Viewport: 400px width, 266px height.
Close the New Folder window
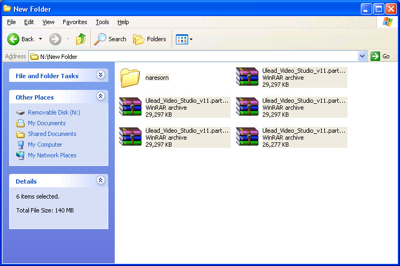click(391, 9)
